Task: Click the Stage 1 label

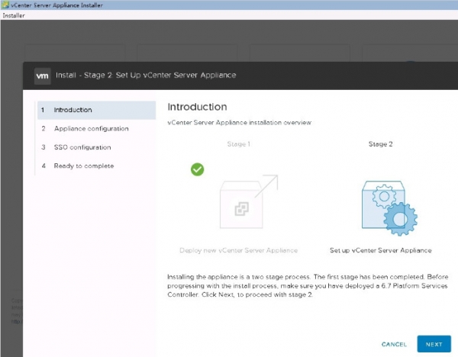Action: click(x=239, y=144)
